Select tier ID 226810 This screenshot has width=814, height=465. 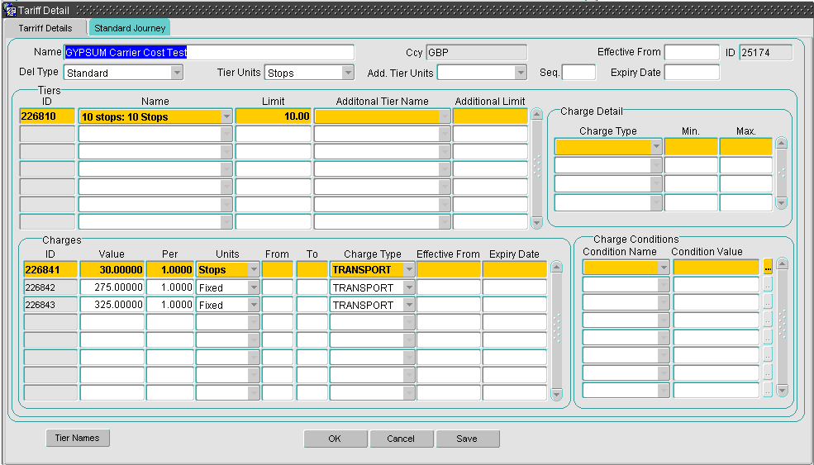pos(47,116)
